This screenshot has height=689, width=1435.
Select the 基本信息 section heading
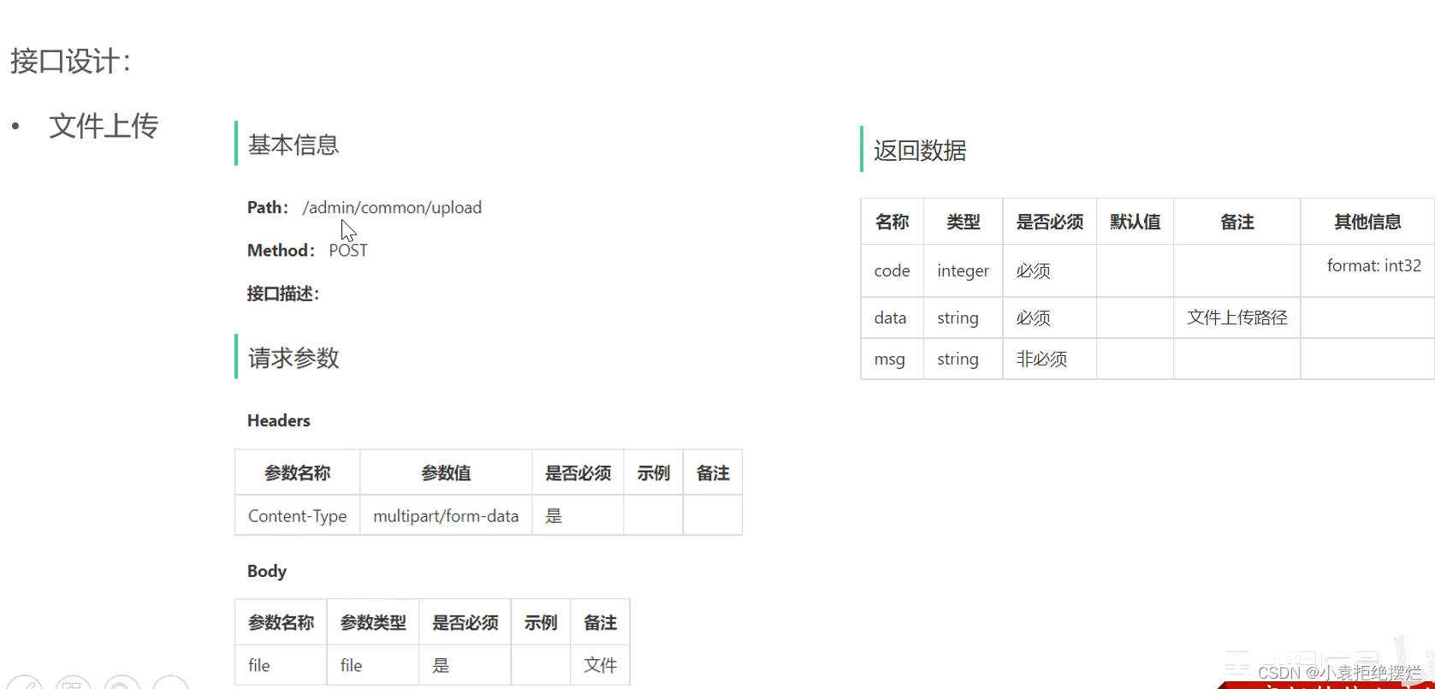(x=294, y=145)
